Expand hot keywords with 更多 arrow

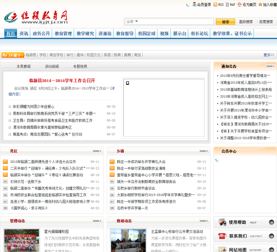pos(268,55)
